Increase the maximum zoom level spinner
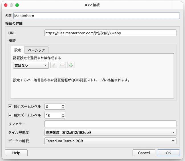 click(x=63, y=114)
